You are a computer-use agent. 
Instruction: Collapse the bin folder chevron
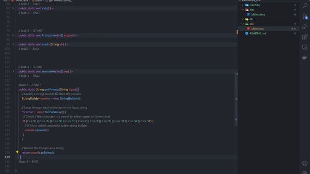(x=243, y=10)
